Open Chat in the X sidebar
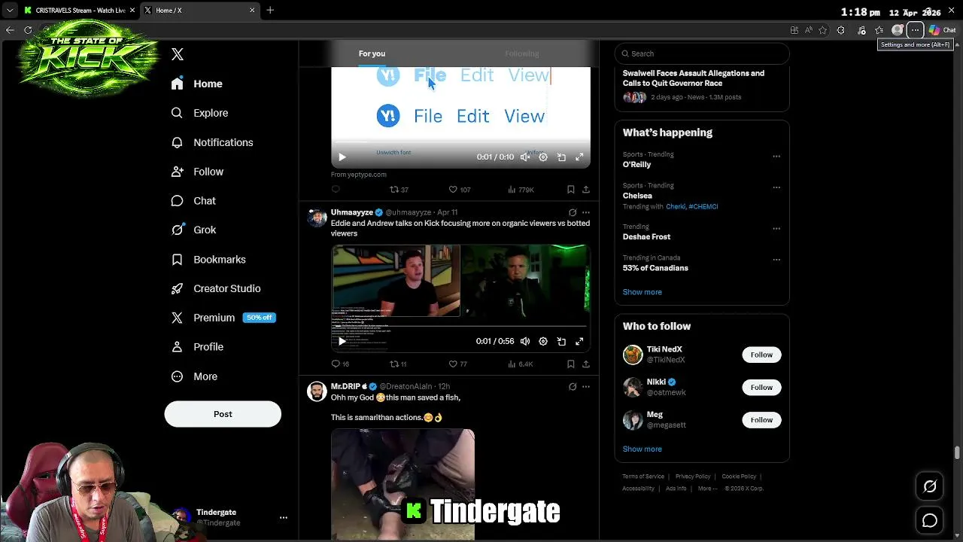The width and height of the screenshot is (963, 542). tap(194, 201)
